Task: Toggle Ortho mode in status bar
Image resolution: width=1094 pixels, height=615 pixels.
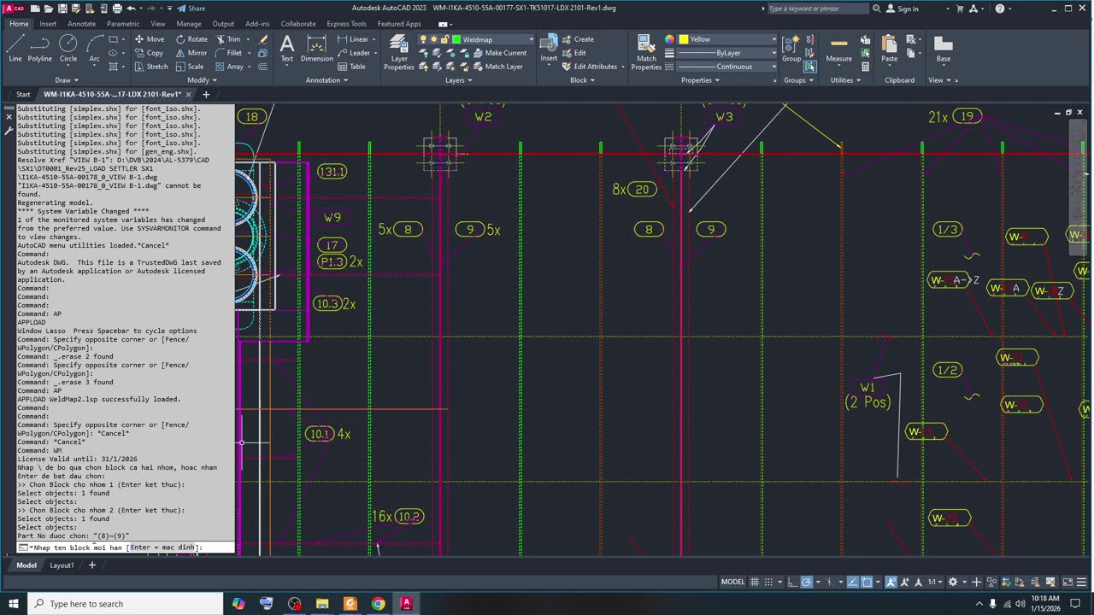Action: coord(792,582)
